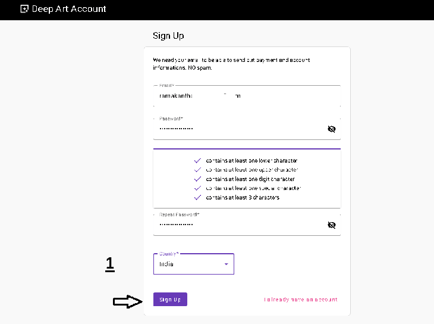The image size is (434, 324).
Task: Click the arrow pointing to Sign Up button
Action: (128, 302)
